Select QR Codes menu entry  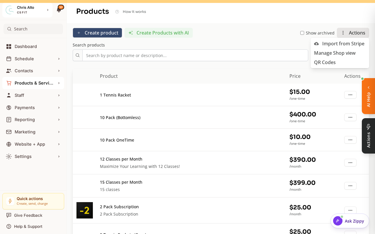click(340, 62)
